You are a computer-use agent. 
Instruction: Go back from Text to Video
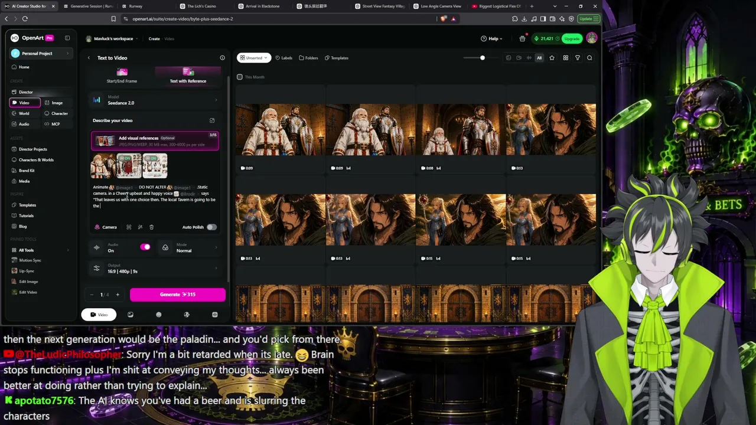(x=89, y=58)
